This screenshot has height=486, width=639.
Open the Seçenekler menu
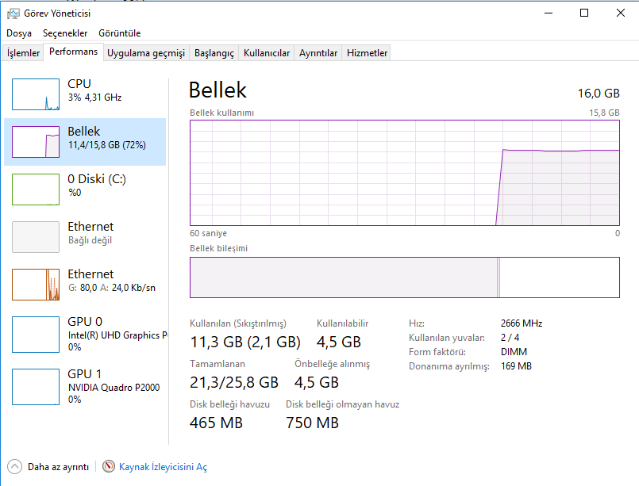point(65,33)
